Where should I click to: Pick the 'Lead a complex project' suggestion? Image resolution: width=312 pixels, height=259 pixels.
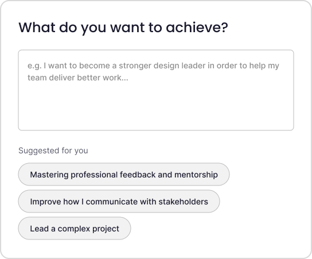[75, 229]
